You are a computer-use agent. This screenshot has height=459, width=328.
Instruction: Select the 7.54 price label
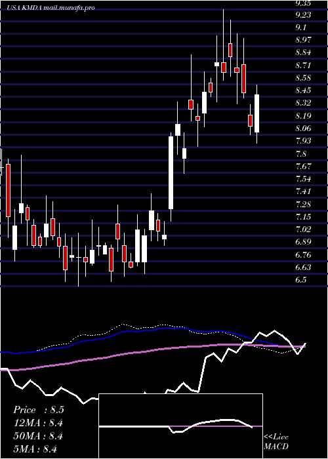303,178
